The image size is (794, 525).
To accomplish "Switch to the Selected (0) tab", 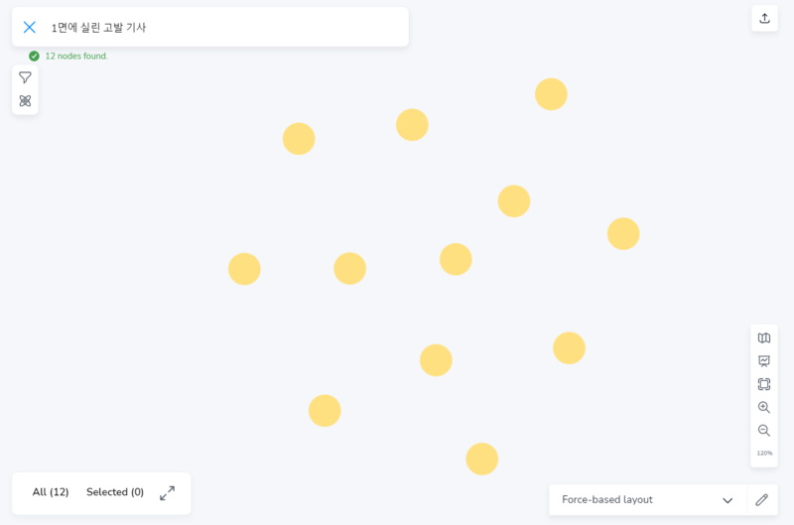I will [x=115, y=492].
